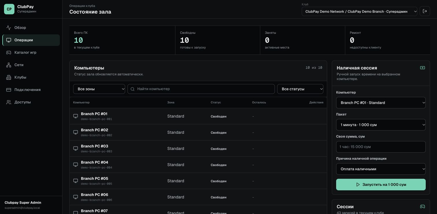This screenshot has height=214, width=437.
Task: Click Свободен status of Branch PC #03
Action: (218, 149)
